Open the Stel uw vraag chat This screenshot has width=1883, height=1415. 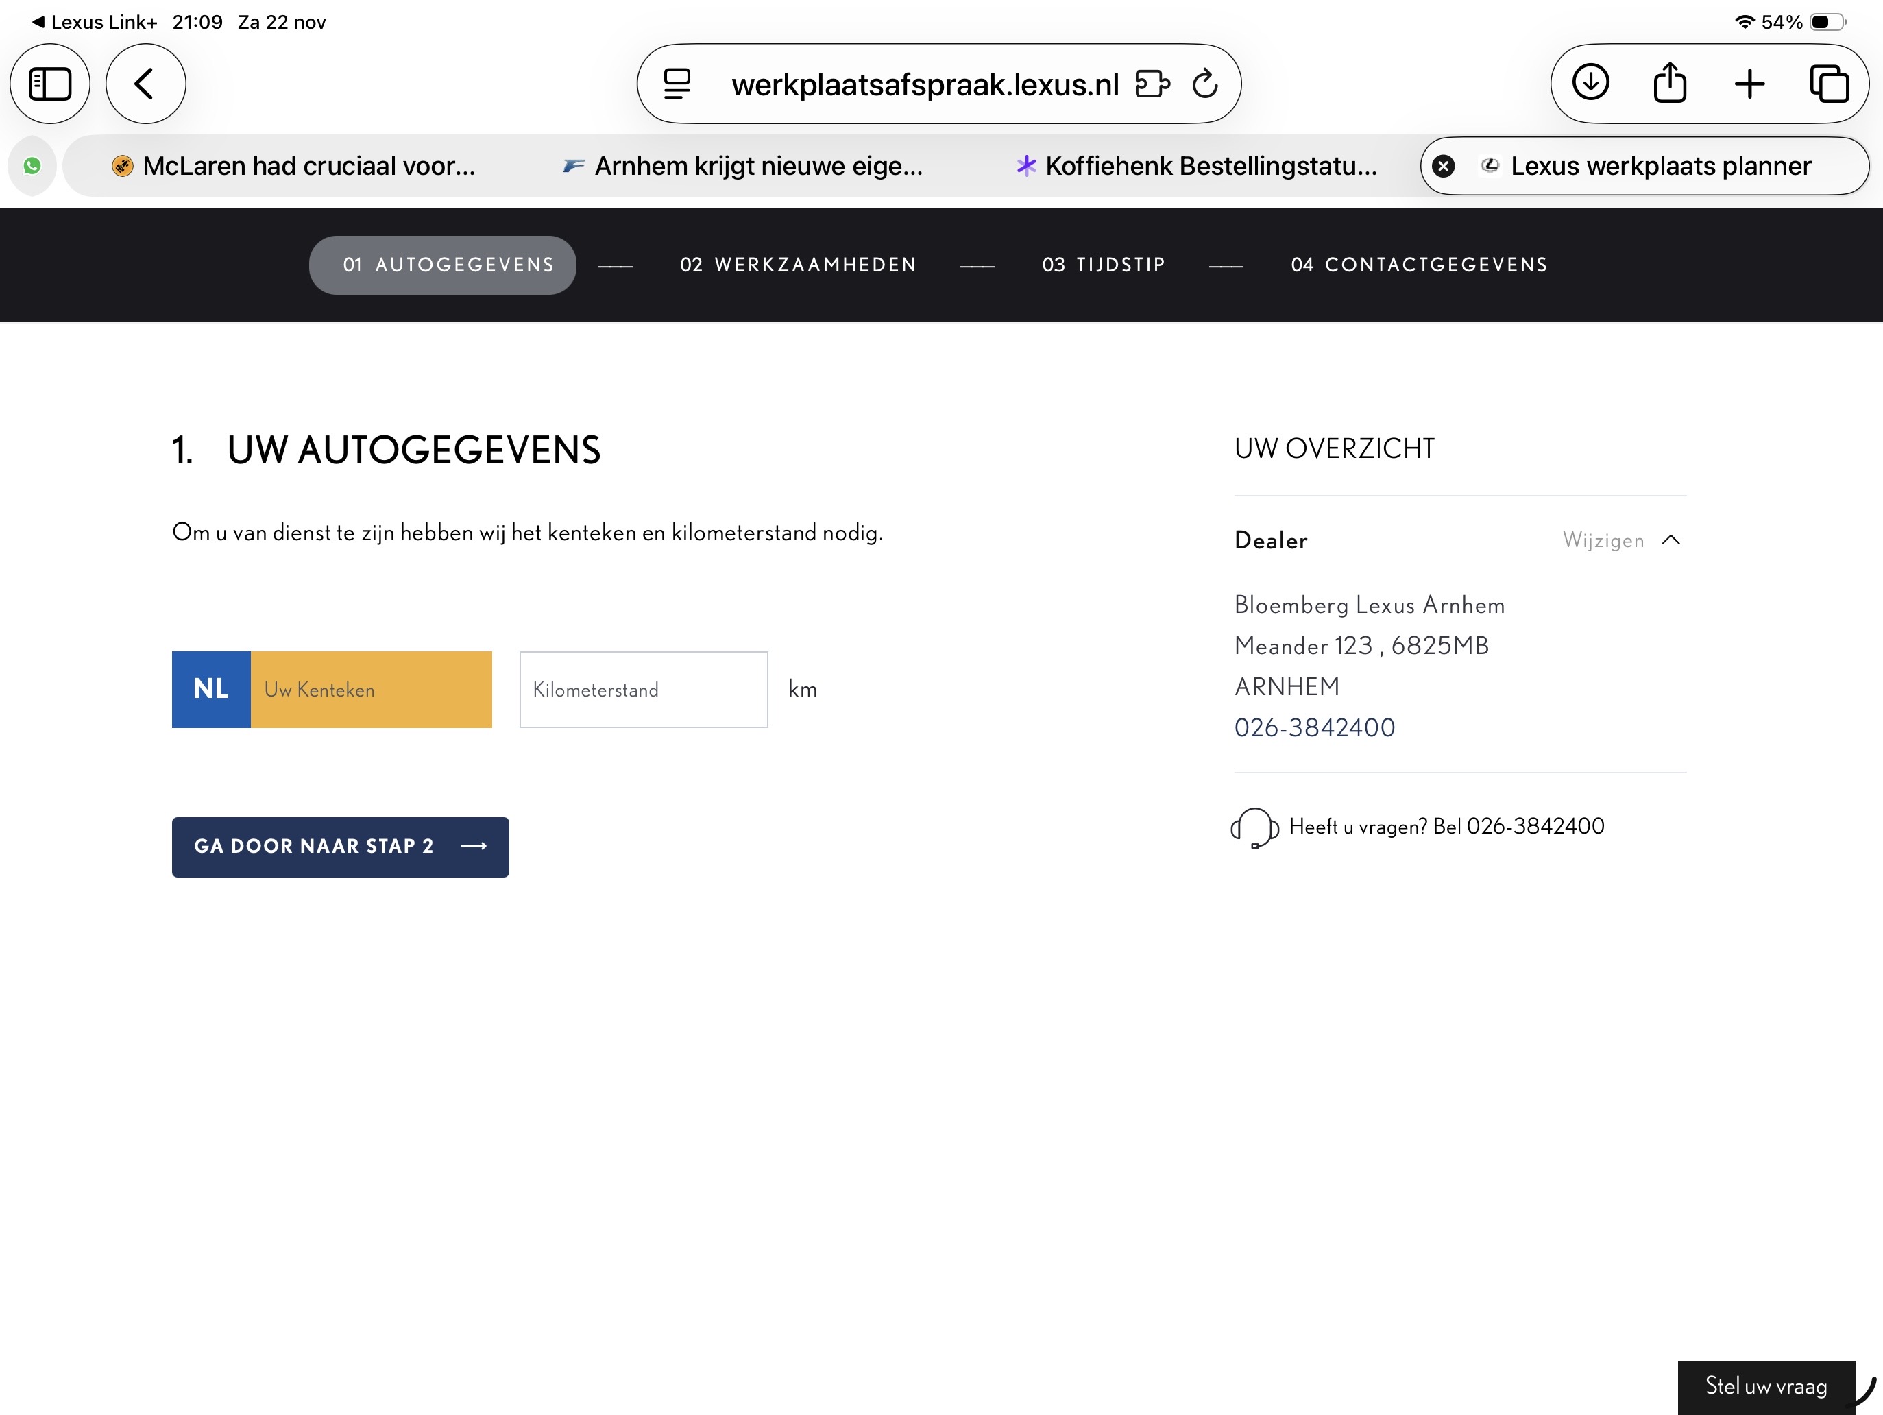point(1766,1386)
